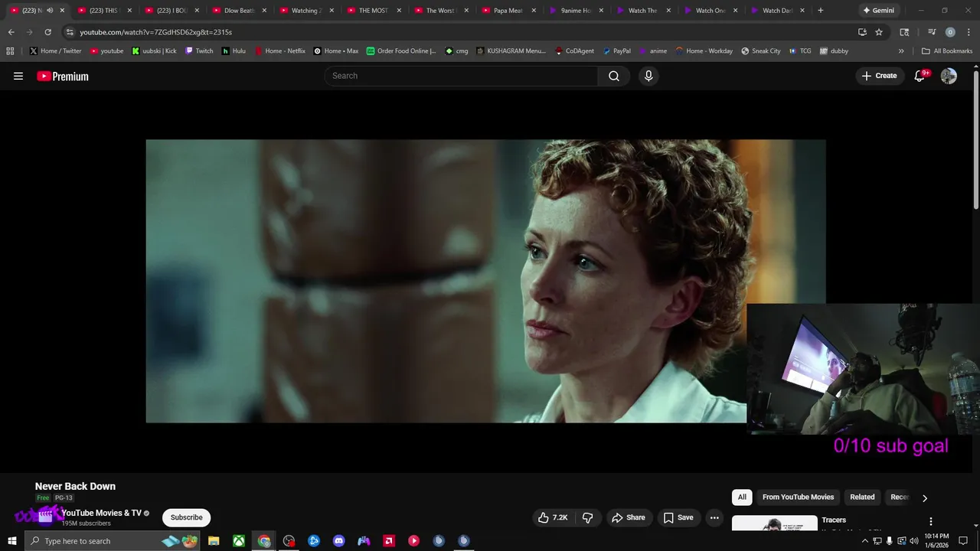Open the YouTube hamburger guide menu

[18, 76]
